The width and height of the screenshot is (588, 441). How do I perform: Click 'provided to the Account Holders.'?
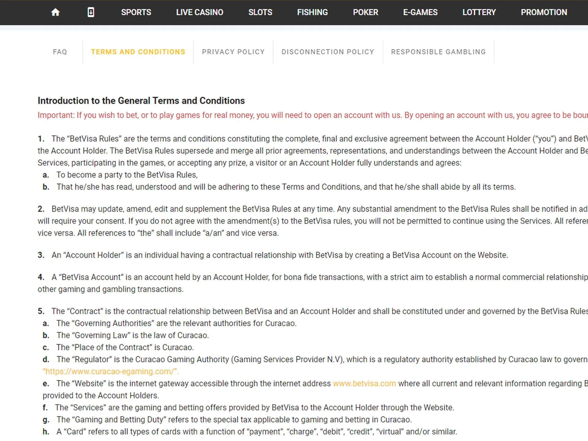101,396
